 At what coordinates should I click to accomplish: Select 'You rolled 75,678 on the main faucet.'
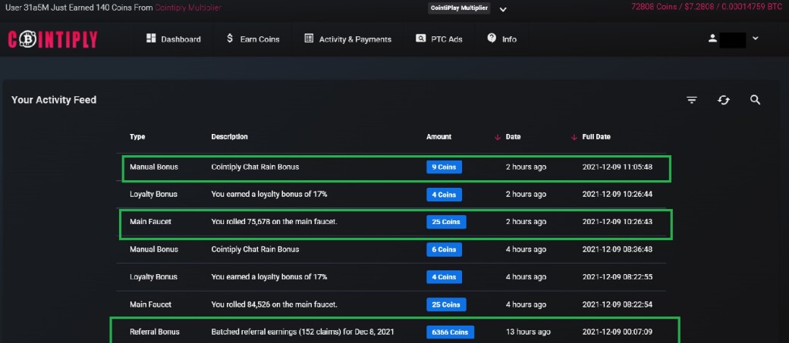tap(274, 221)
